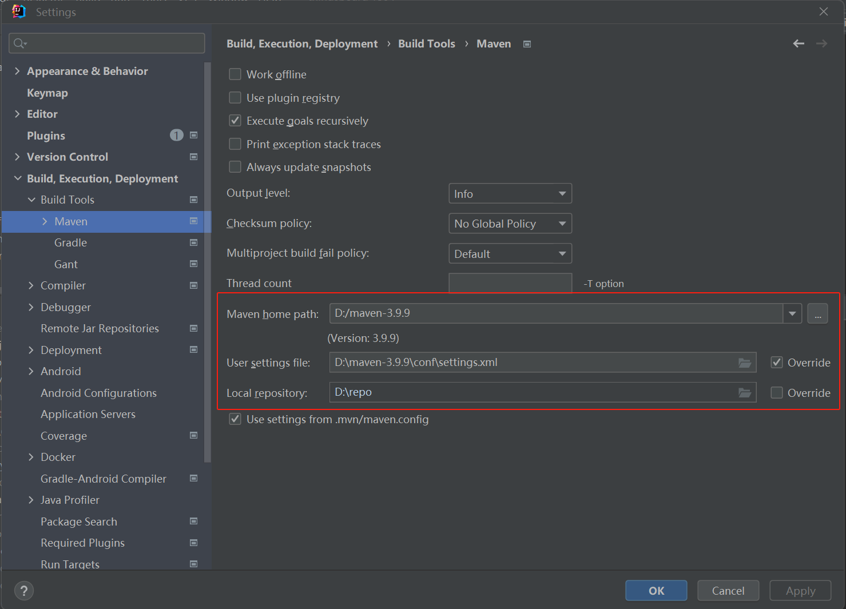Toggle Override for User settings file
The width and height of the screenshot is (846, 609).
pos(777,363)
